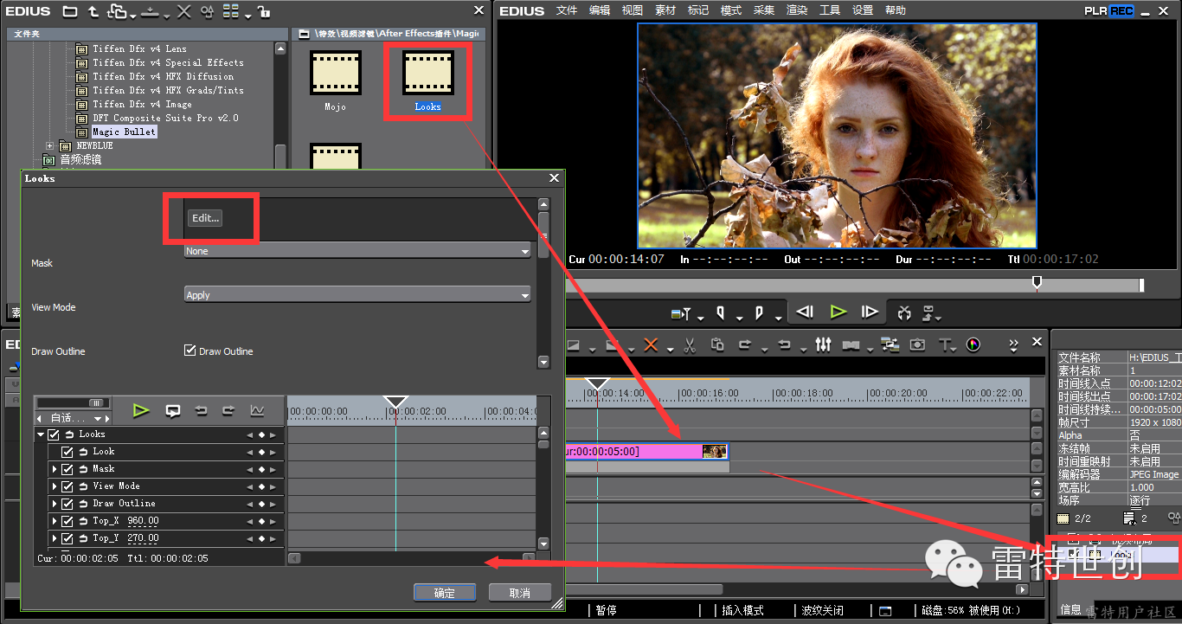Viewport: 1182px width, 624px height.
Task: Click 取消 to cancel Looks dialog
Action: 520,593
